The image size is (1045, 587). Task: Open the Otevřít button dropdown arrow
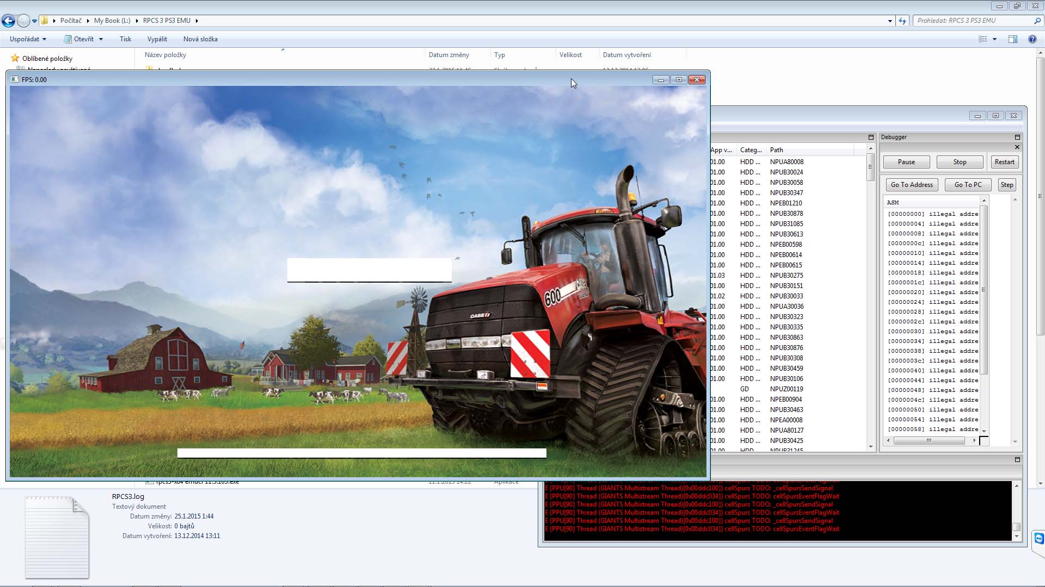tap(101, 39)
